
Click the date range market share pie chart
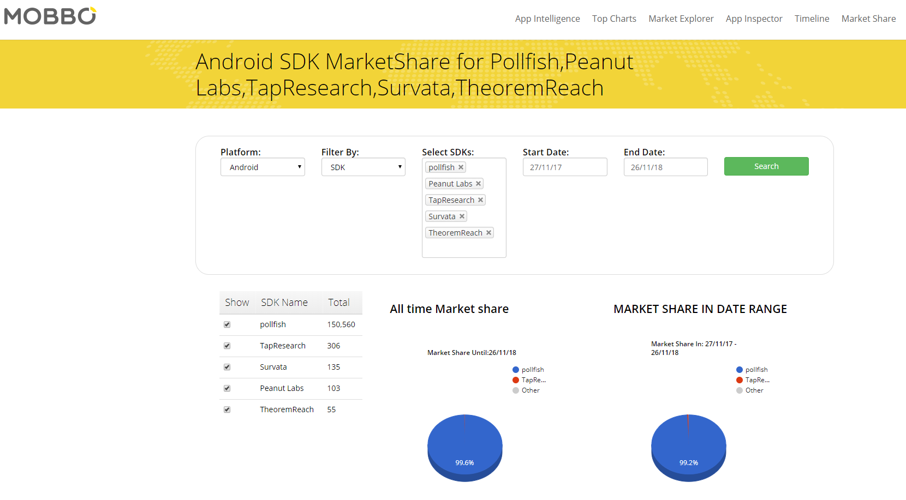coord(689,448)
